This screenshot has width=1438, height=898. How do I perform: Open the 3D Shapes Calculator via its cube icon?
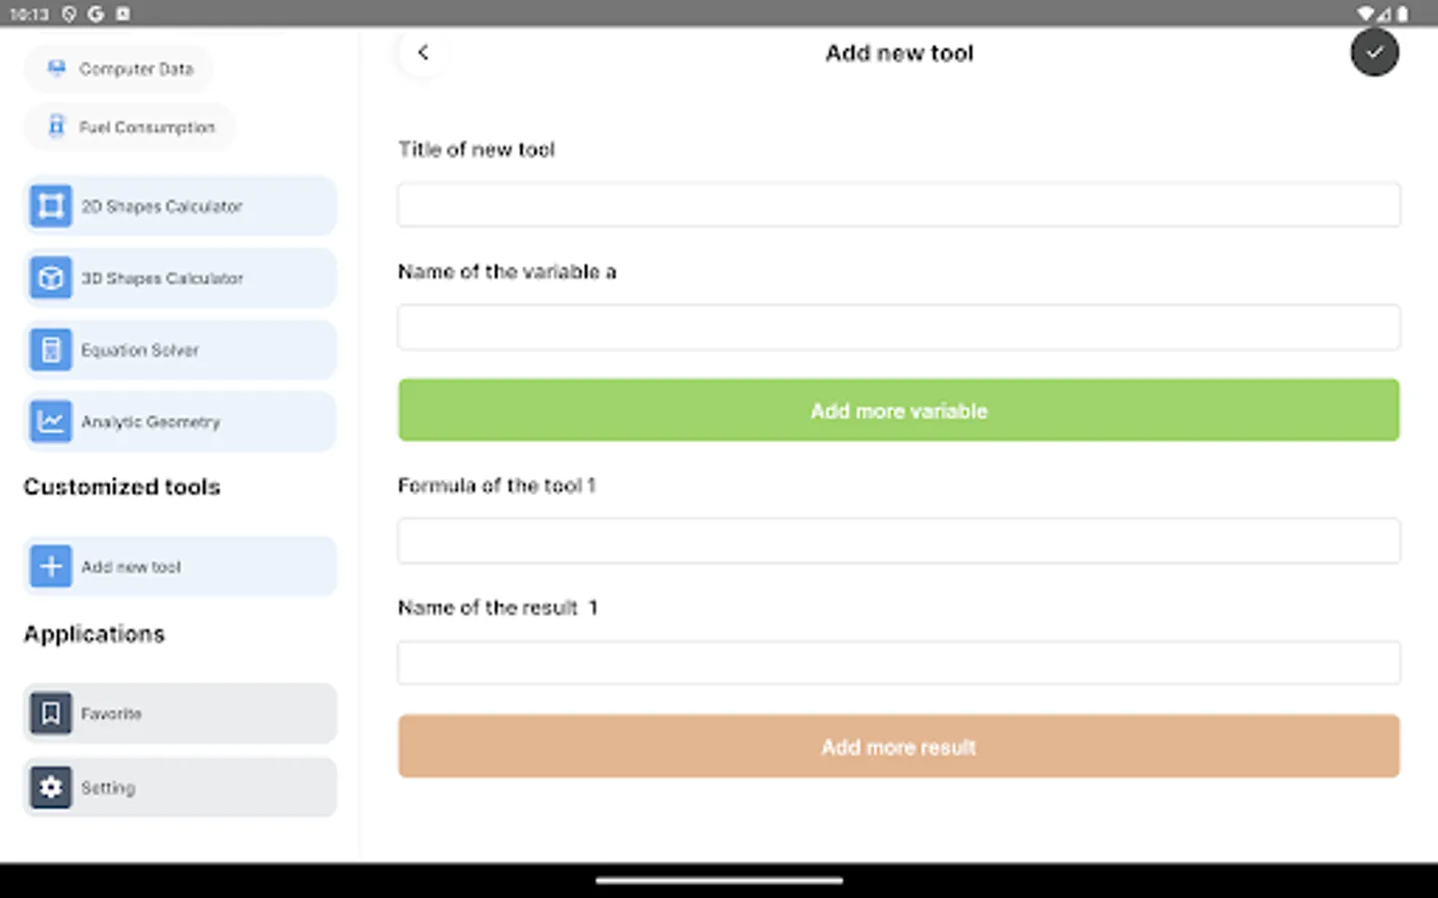pos(50,277)
